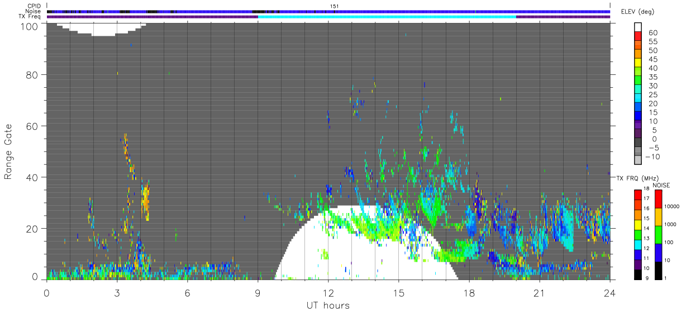This screenshot has width=686, height=317.
Task: Click the x-axis tick label '21'
Action: pyautogui.click(x=539, y=293)
